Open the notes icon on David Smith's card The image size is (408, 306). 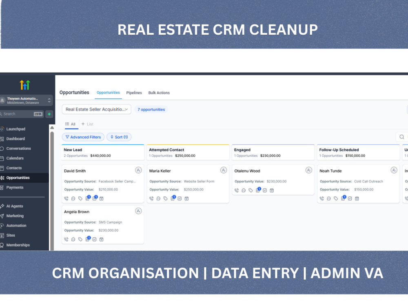tap(88, 198)
